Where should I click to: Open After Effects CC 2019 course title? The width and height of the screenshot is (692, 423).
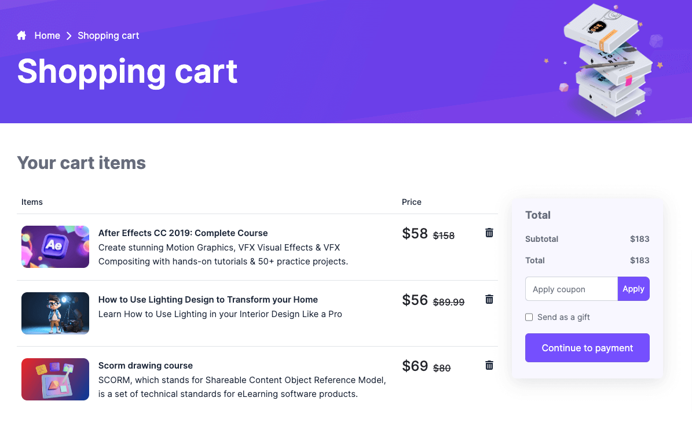(x=183, y=233)
